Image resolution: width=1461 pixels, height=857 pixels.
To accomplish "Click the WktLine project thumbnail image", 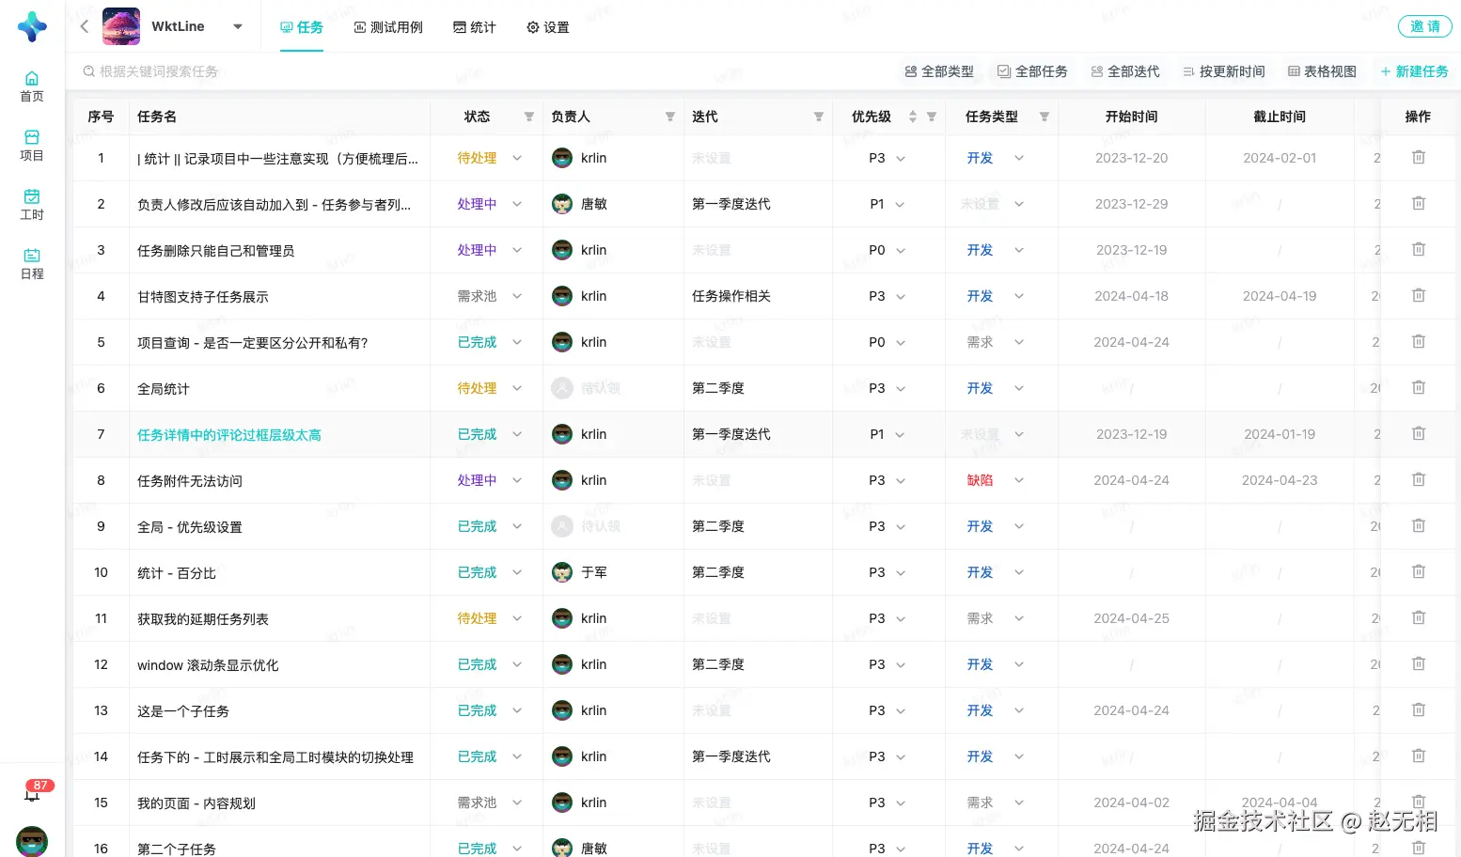I will 121,26.
